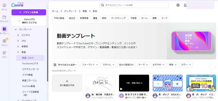
Task: Click creator avatar under 黒 光 キラキラ template
Action: [122, 96]
